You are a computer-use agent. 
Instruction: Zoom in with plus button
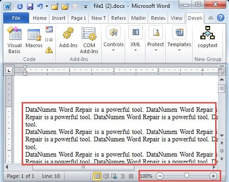pyautogui.click(x=213, y=176)
